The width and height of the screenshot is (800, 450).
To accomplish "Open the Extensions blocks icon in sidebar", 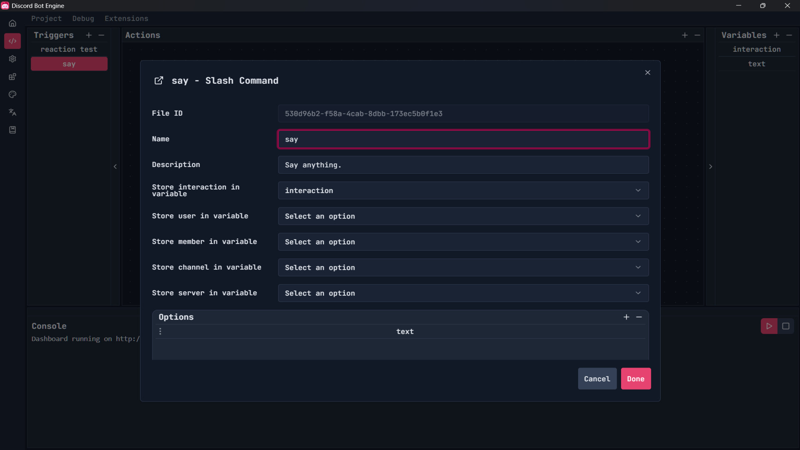I will point(12,77).
